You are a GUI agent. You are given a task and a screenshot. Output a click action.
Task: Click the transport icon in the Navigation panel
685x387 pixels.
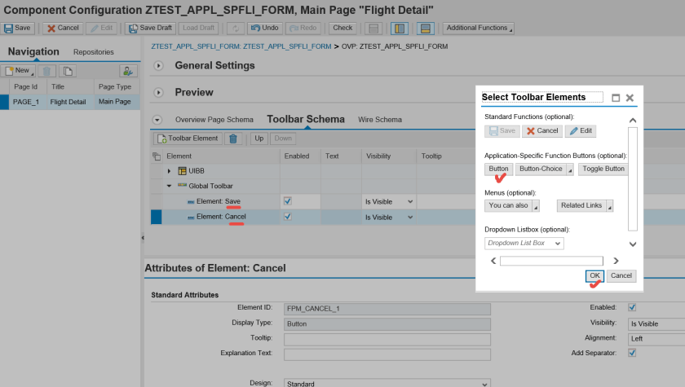(x=127, y=71)
